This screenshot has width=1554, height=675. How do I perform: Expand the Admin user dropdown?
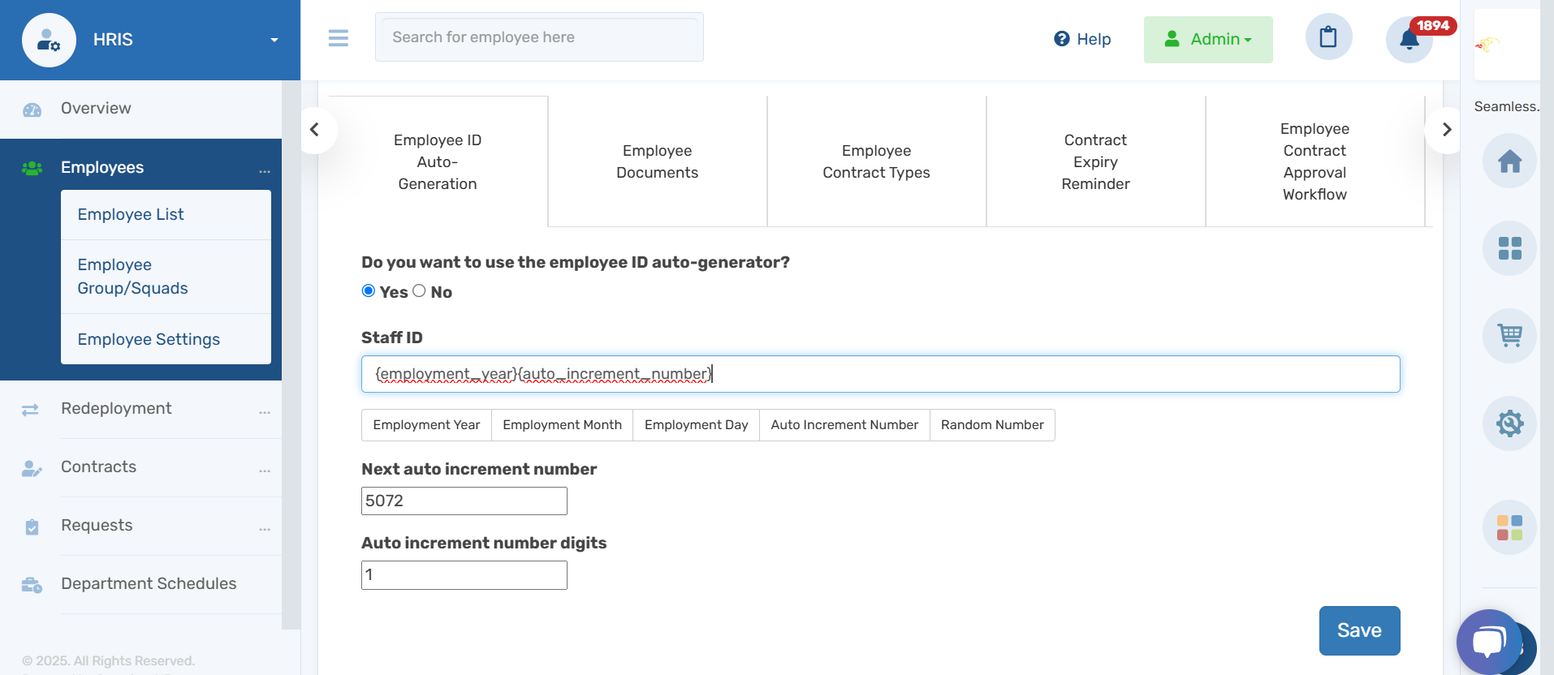(1208, 39)
